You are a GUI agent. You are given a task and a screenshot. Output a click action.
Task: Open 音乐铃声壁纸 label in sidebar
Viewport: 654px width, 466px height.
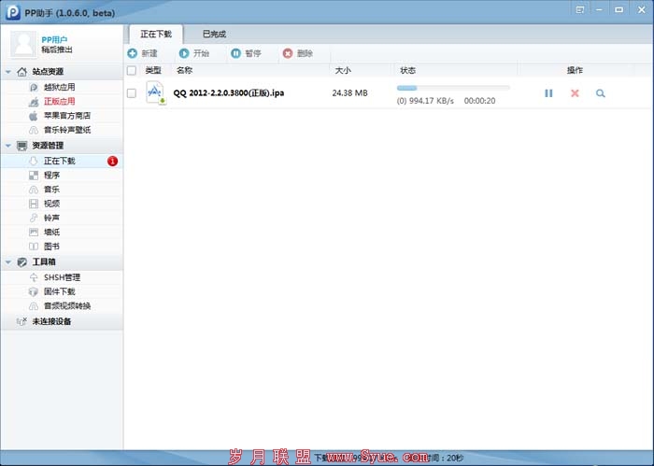point(67,130)
